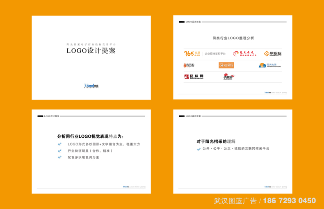Click the 云采购 logo
The width and height of the screenshot is (324, 209).
pyautogui.click(x=189, y=65)
